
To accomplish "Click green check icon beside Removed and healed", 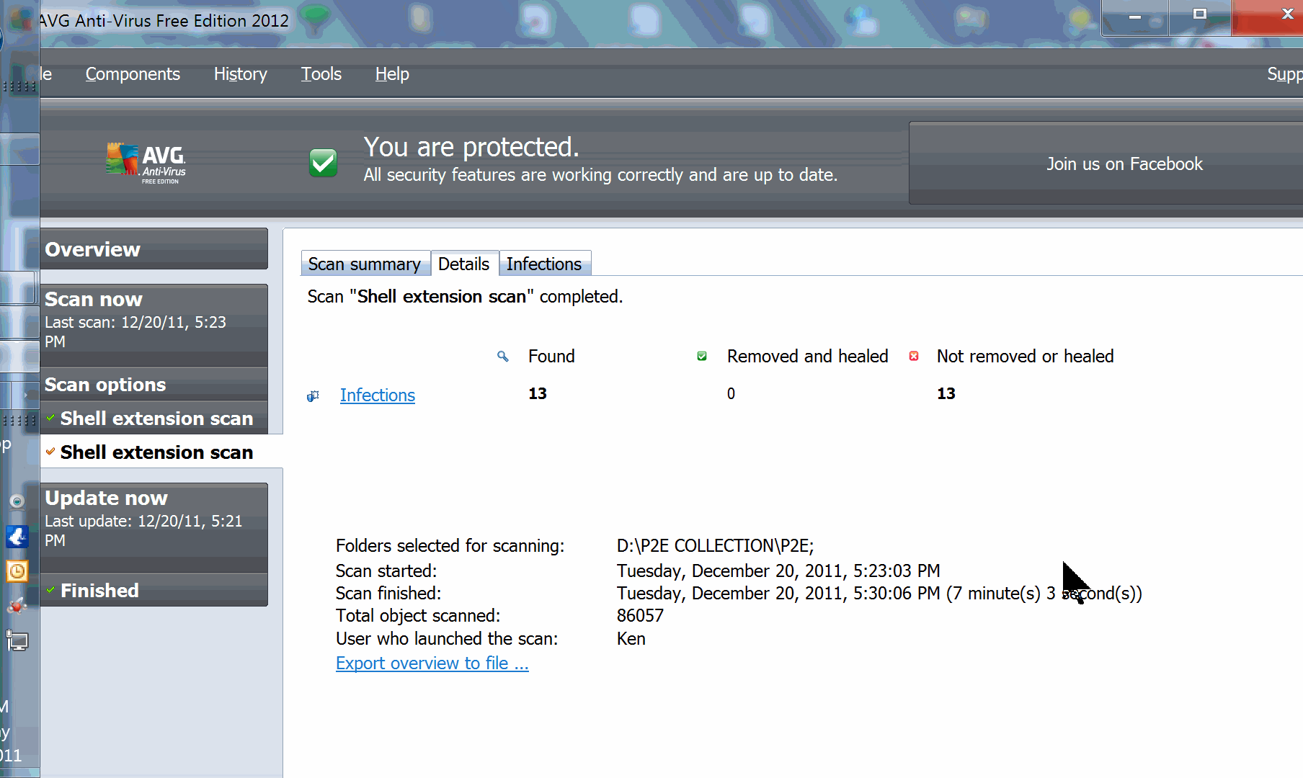I will coord(702,357).
